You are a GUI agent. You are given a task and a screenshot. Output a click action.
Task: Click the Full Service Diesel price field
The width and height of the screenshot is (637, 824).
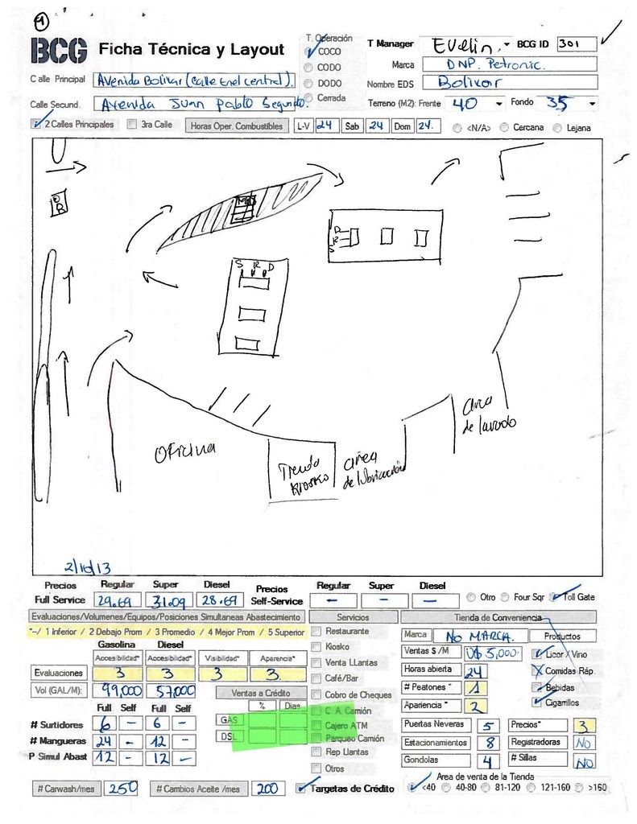pyautogui.click(x=220, y=600)
